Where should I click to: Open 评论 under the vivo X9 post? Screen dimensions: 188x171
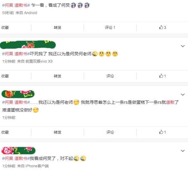tap(110, 76)
